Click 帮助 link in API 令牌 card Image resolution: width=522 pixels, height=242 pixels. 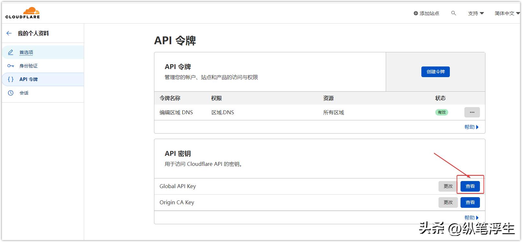tap(472, 127)
